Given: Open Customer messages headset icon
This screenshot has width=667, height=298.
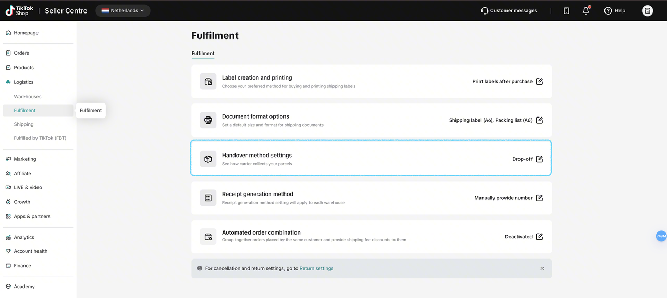Looking at the screenshot, I should click(485, 10).
